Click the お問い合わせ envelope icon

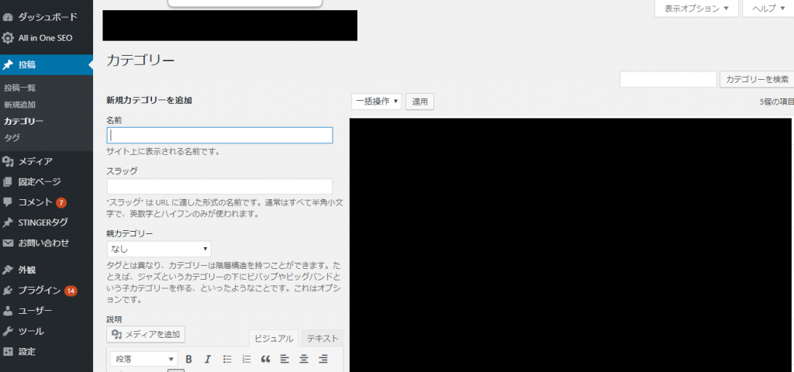8,243
